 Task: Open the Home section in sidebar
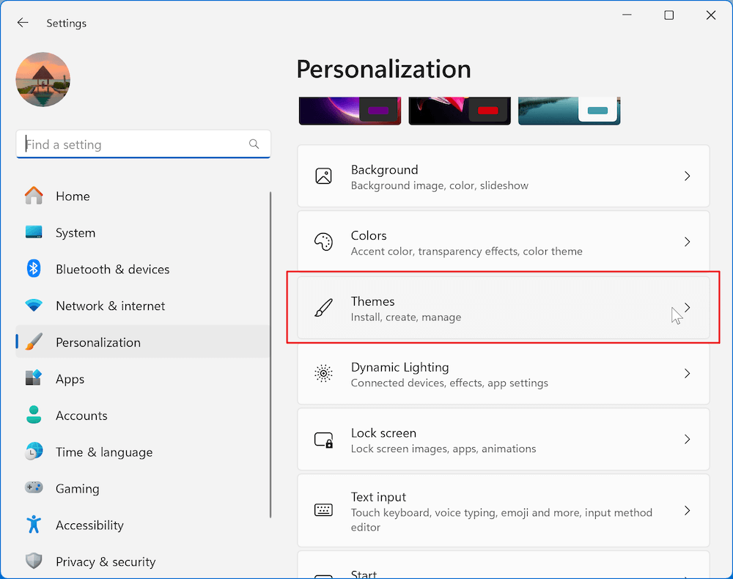tap(73, 196)
